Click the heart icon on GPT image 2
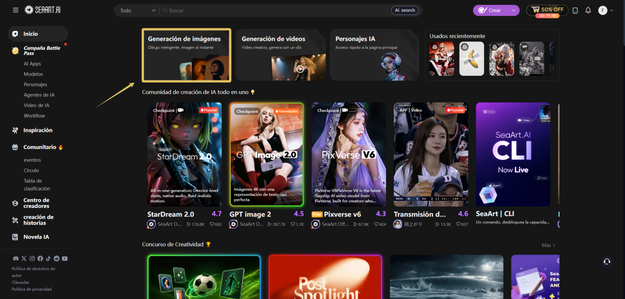 coord(292,224)
